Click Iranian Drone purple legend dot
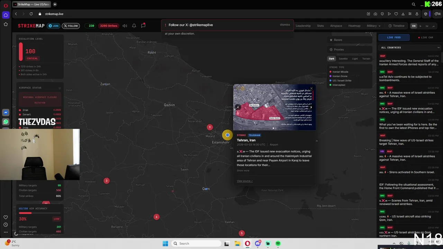The height and width of the screenshot is (249, 443). tap(331, 76)
